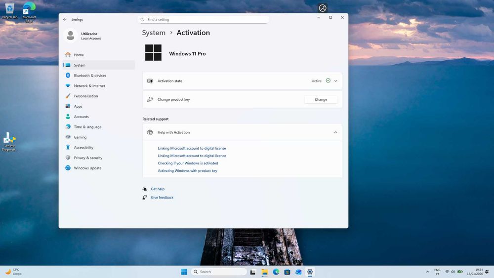Open the Utilizador local account profile
Image resolution: width=494 pixels, height=278 pixels.
(82, 36)
